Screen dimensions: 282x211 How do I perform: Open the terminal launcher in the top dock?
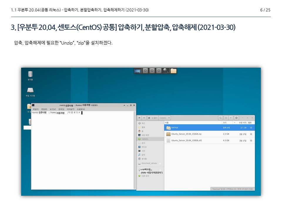click(137, 71)
